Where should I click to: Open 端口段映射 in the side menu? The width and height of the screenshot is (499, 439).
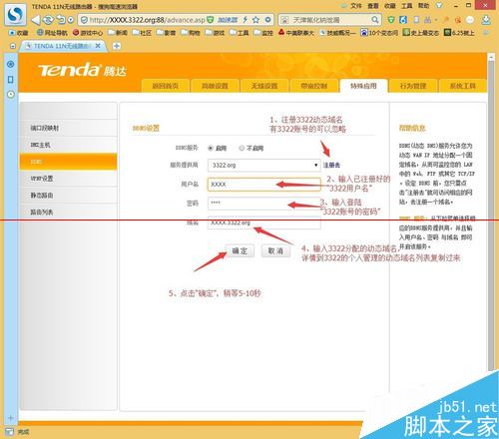[x=69, y=128]
